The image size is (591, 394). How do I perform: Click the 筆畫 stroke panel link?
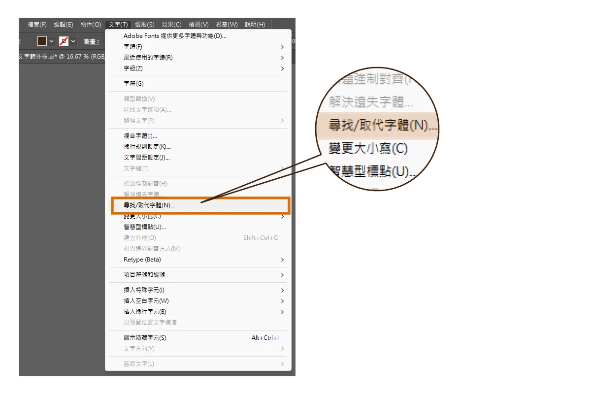pyautogui.click(x=91, y=41)
